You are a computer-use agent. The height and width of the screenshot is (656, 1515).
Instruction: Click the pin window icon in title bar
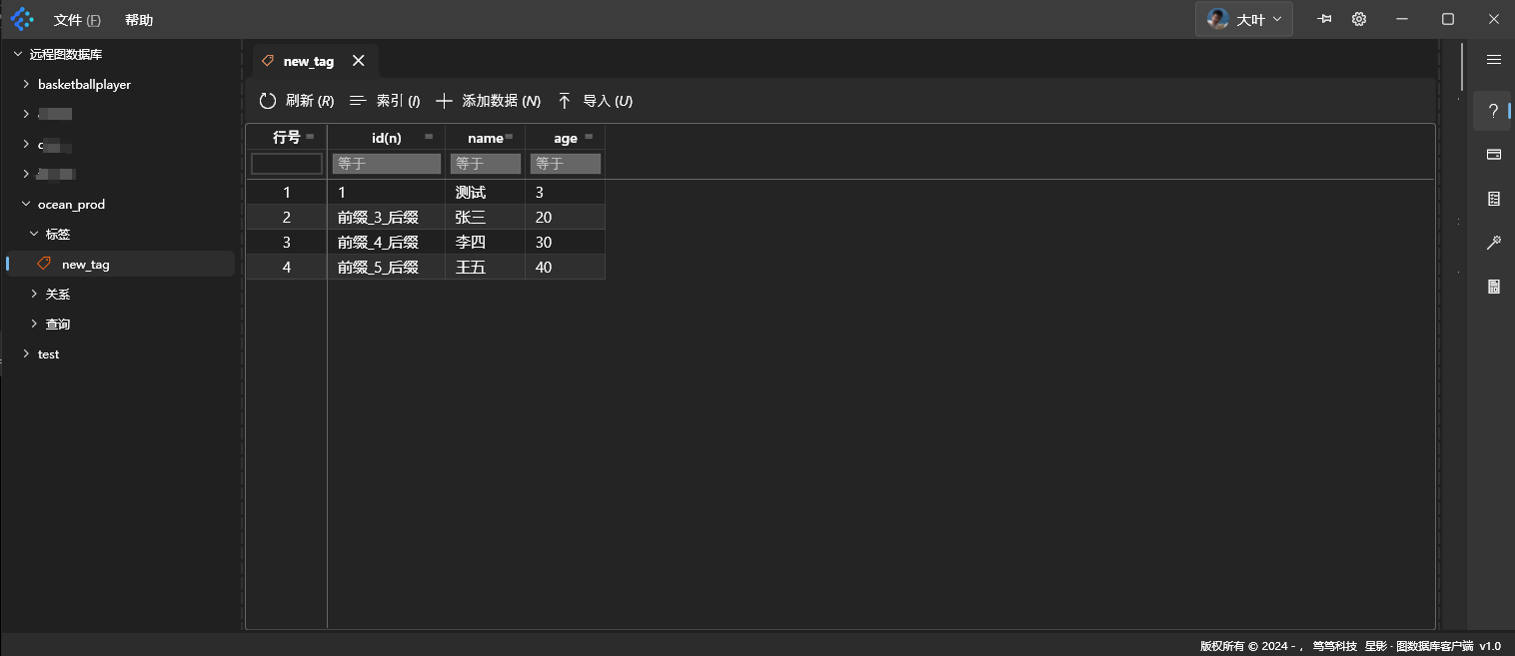point(1325,19)
